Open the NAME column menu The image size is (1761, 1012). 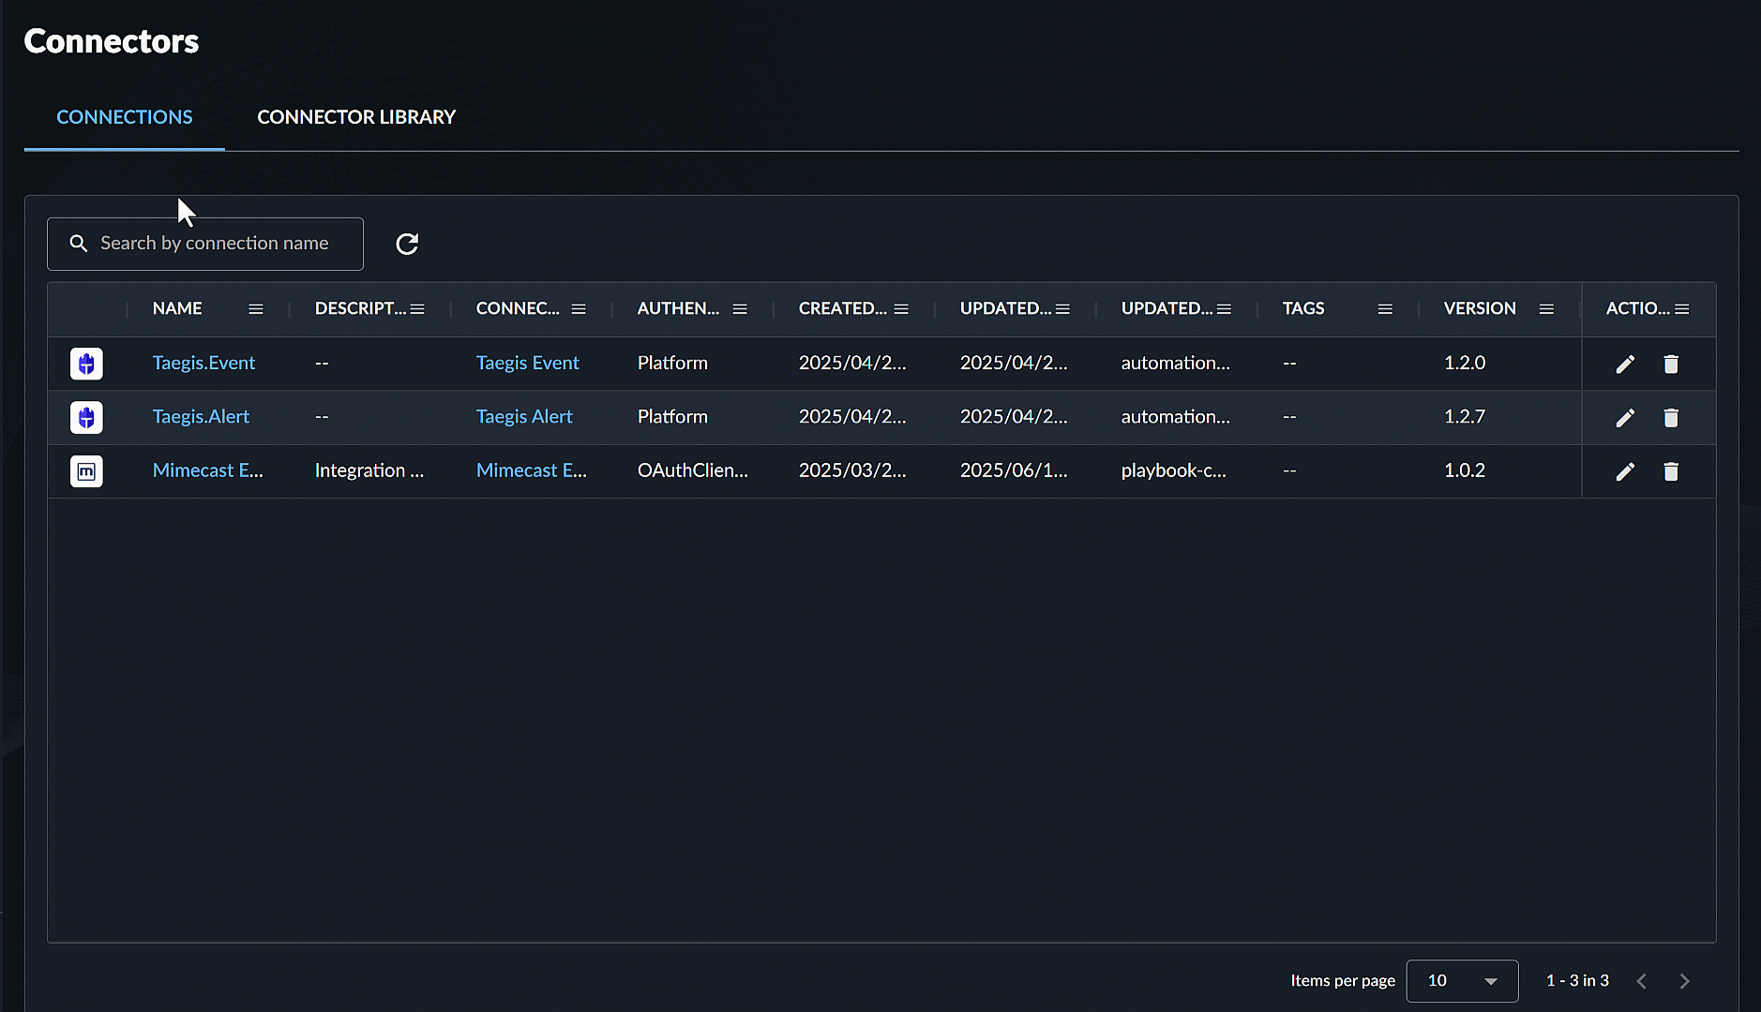(x=256, y=309)
